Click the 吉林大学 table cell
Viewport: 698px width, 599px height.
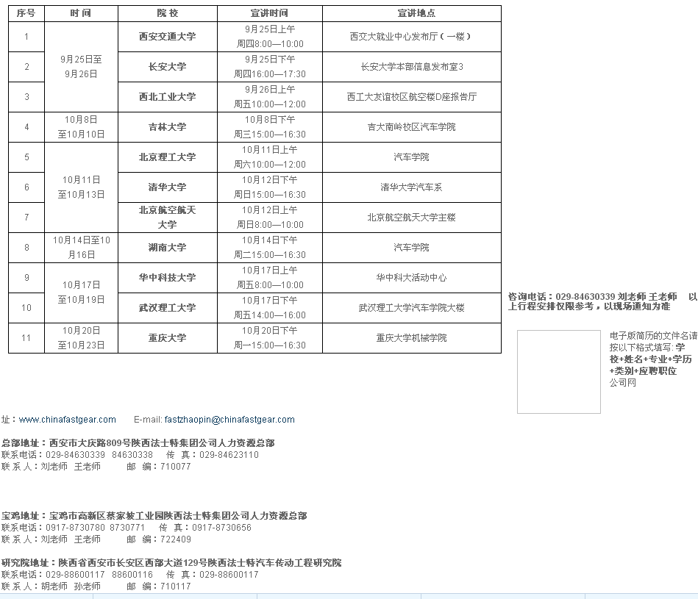167,126
